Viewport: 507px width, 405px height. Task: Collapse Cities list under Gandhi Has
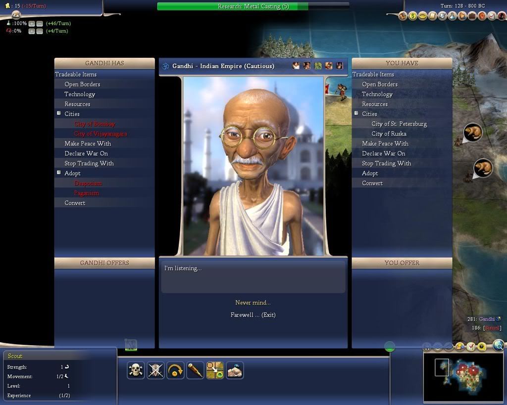[x=59, y=113]
